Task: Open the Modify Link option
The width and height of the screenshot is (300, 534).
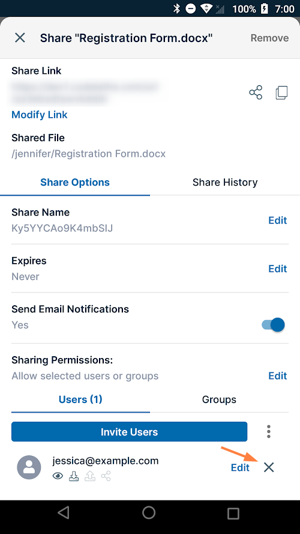Action: click(40, 115)
